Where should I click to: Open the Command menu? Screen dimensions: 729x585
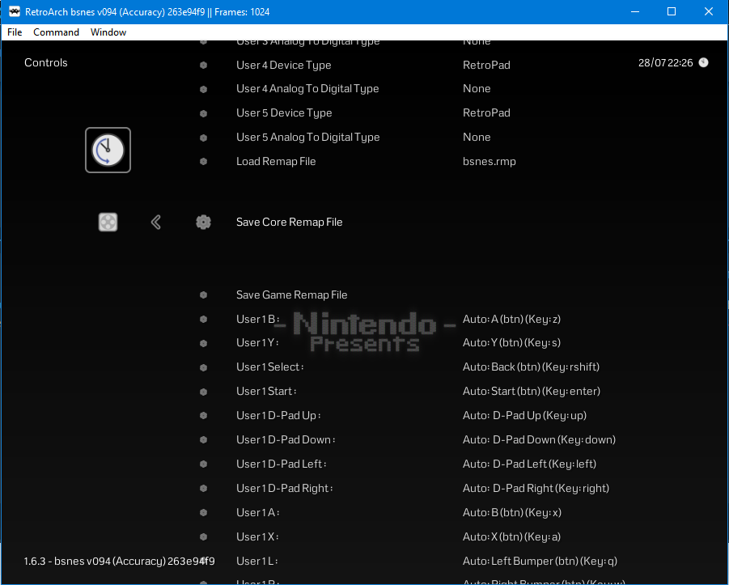(57, 32)
